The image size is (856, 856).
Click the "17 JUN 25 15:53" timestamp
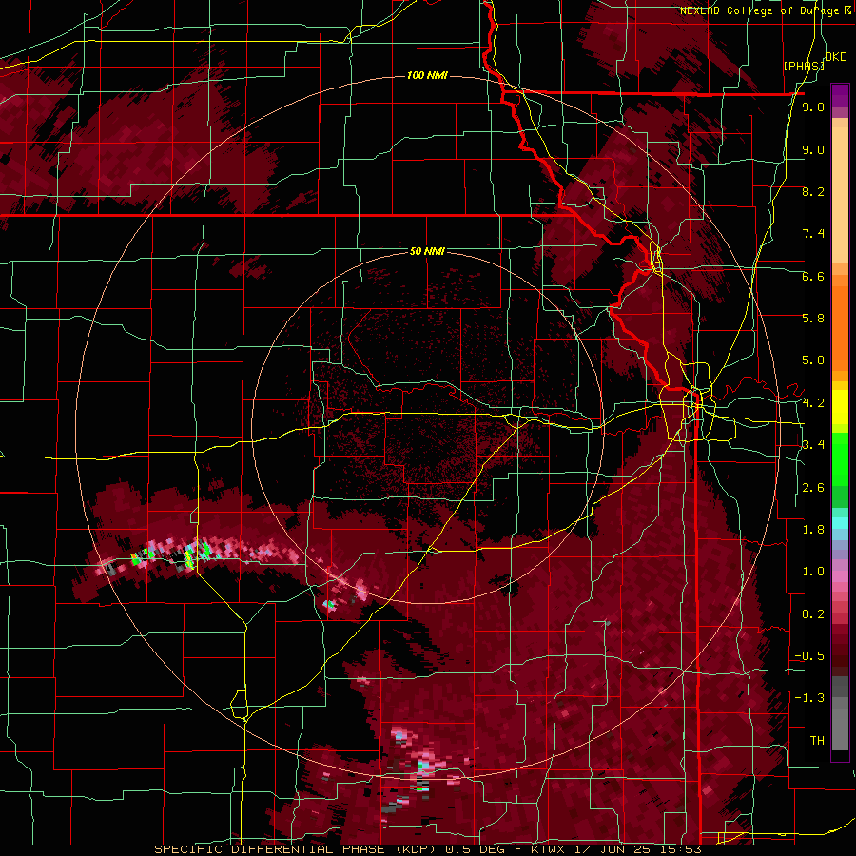(637, 849)
